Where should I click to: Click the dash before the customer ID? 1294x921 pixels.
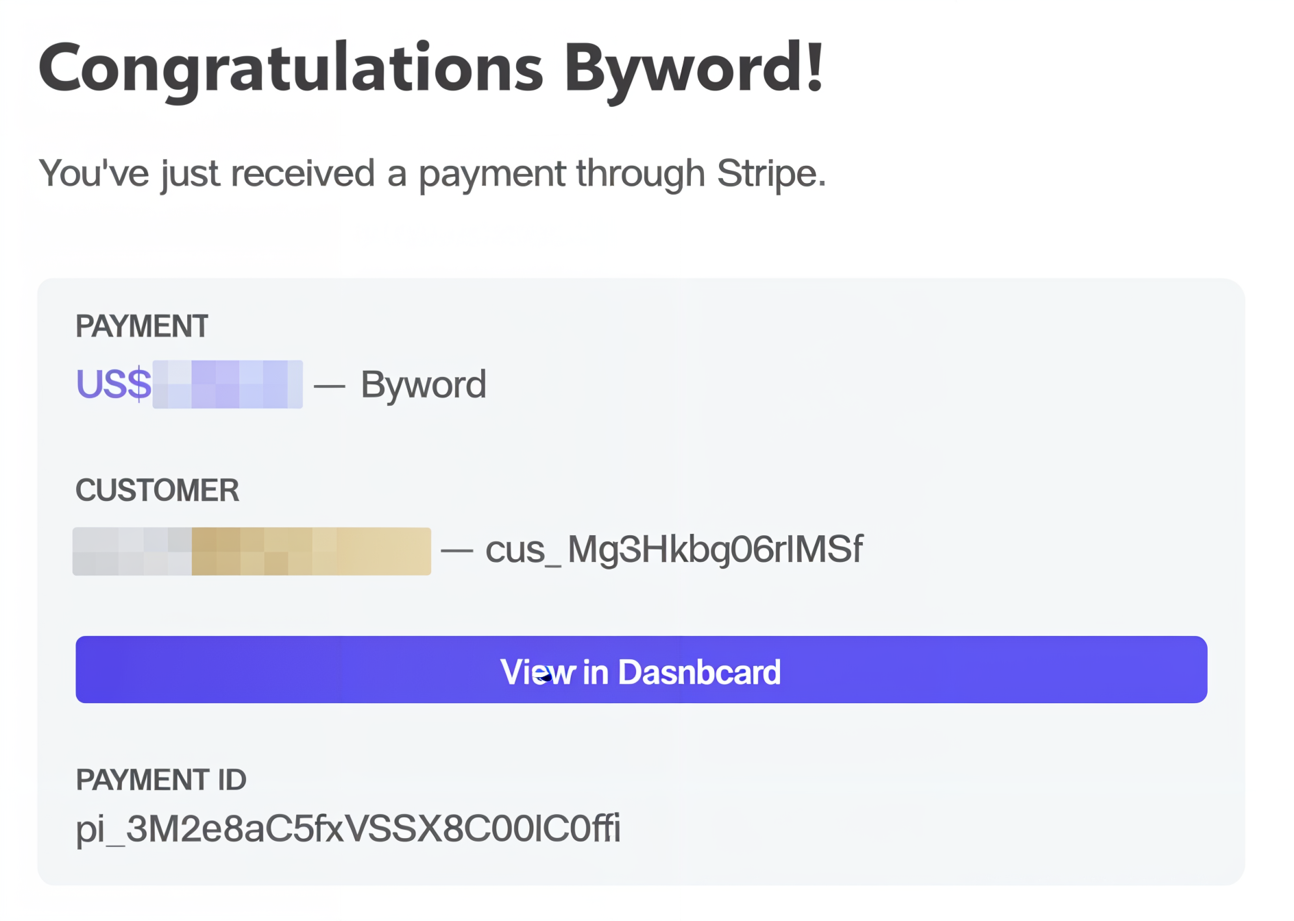(x=457, y=551)
